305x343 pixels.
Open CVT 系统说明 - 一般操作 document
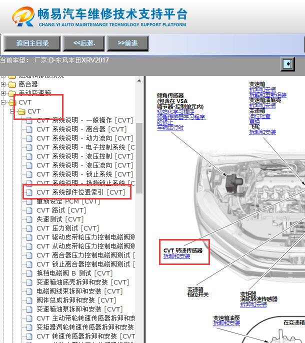click(x=84, y=120)
